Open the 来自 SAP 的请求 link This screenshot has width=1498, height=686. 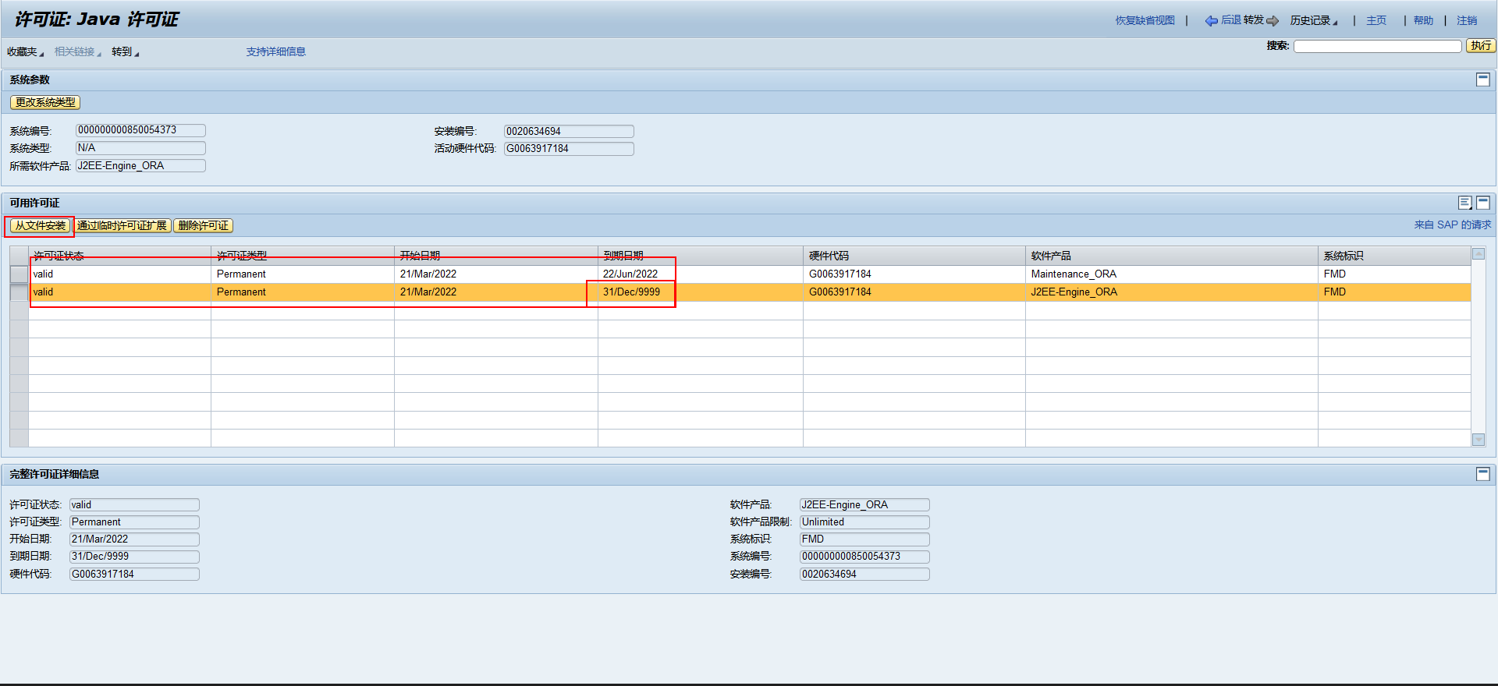[1453, 225]
